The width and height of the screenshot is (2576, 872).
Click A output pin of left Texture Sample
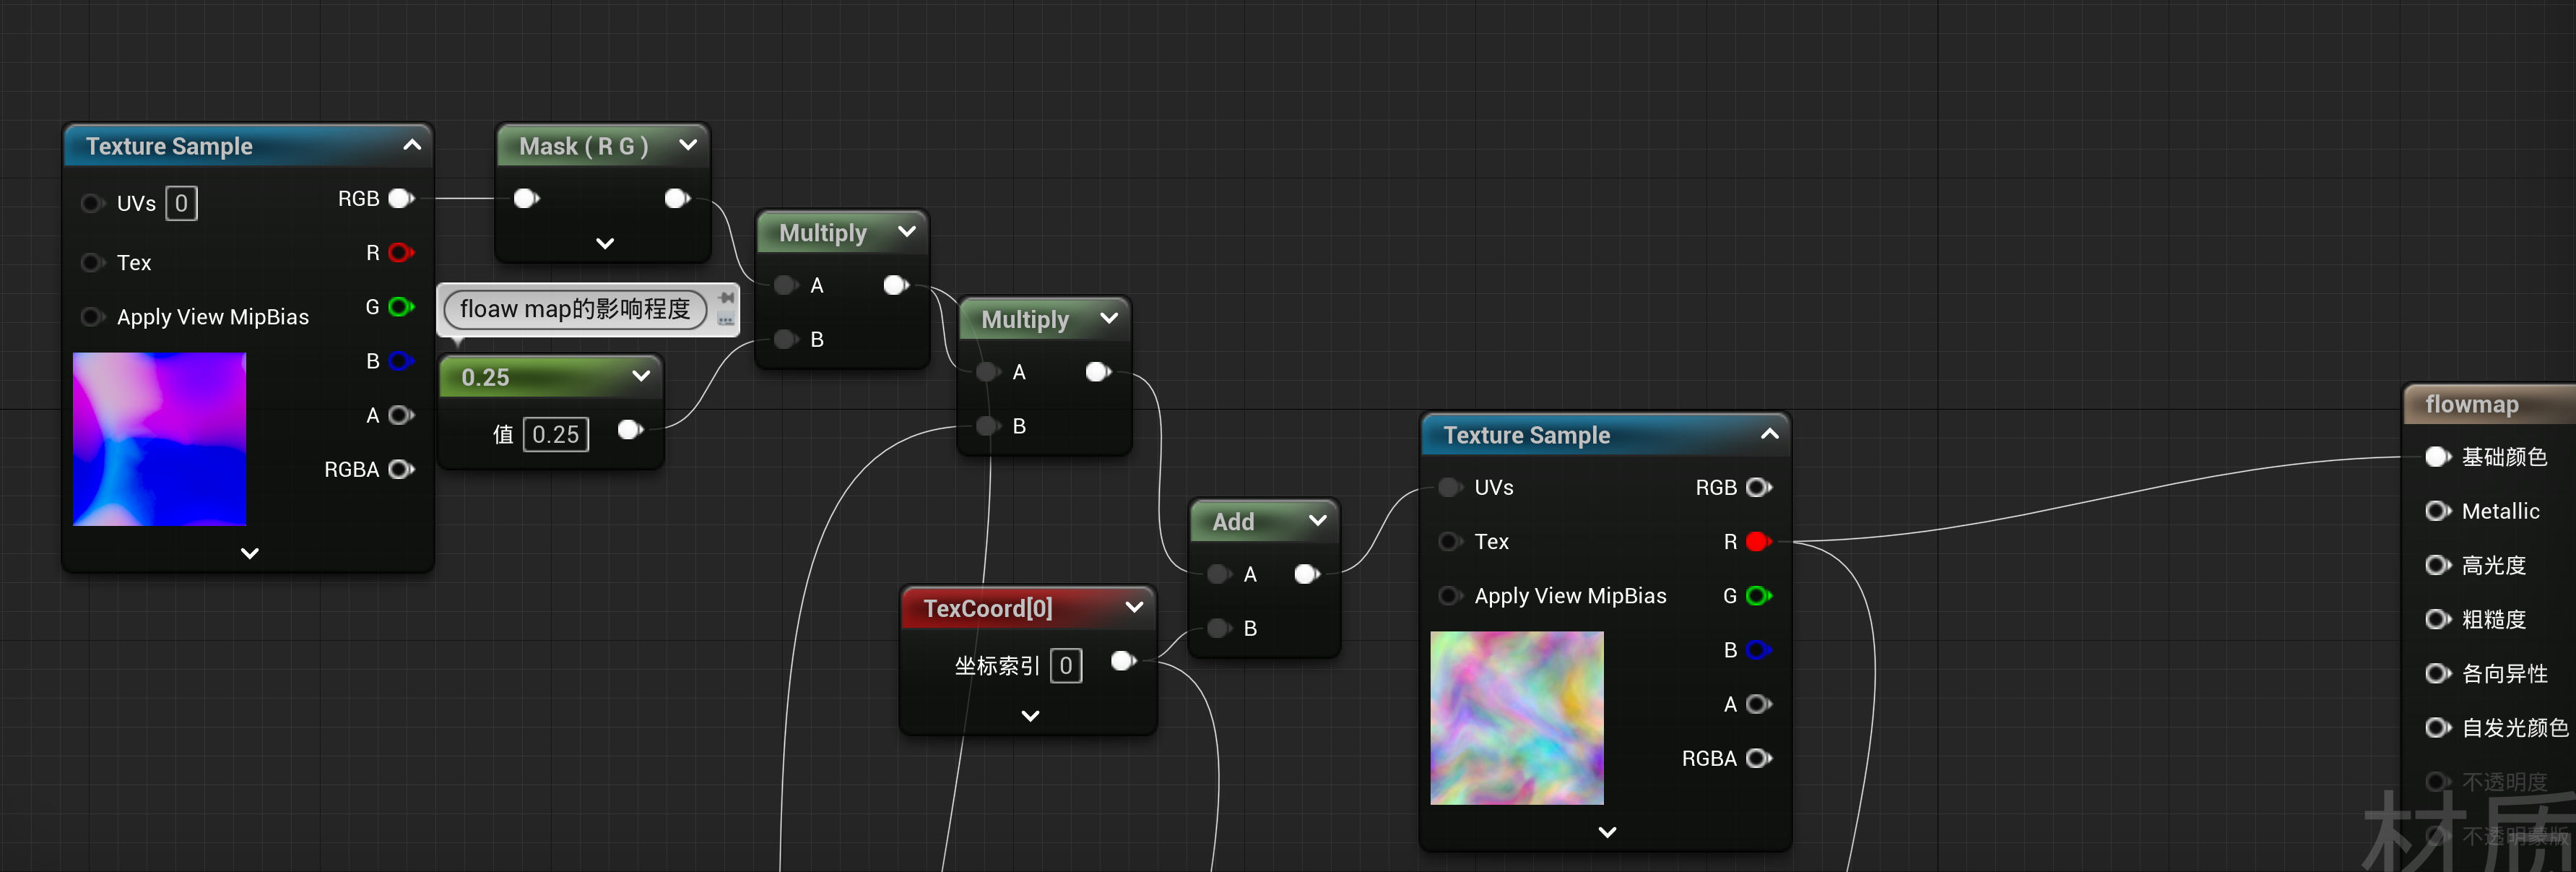tap(401, 415)
